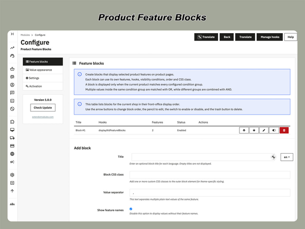Image resolution: width=305 pixels, height=229 pixels.
Task: Move Block #1 down with arrow button
Action: click(x=254, y=130)
